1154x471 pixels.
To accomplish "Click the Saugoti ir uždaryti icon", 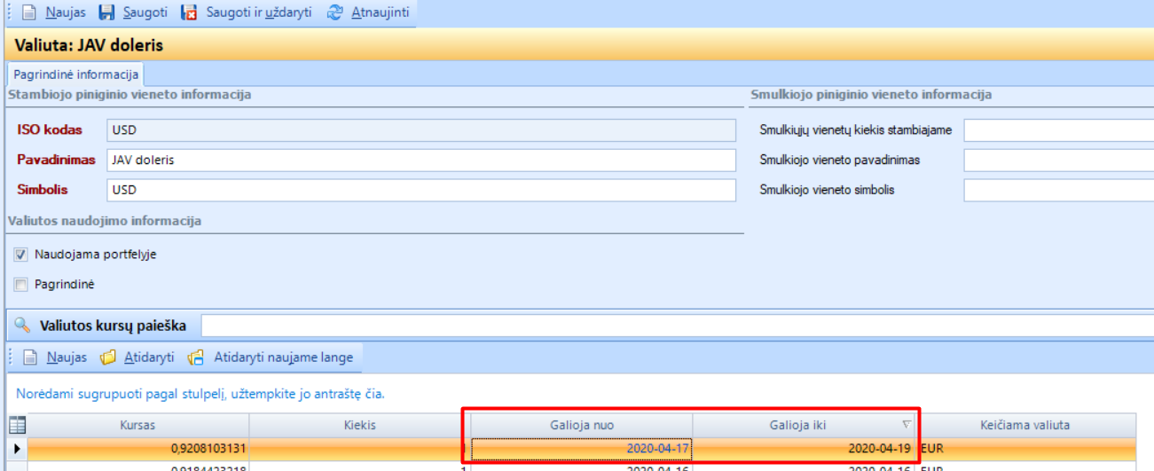I will 189,13.
